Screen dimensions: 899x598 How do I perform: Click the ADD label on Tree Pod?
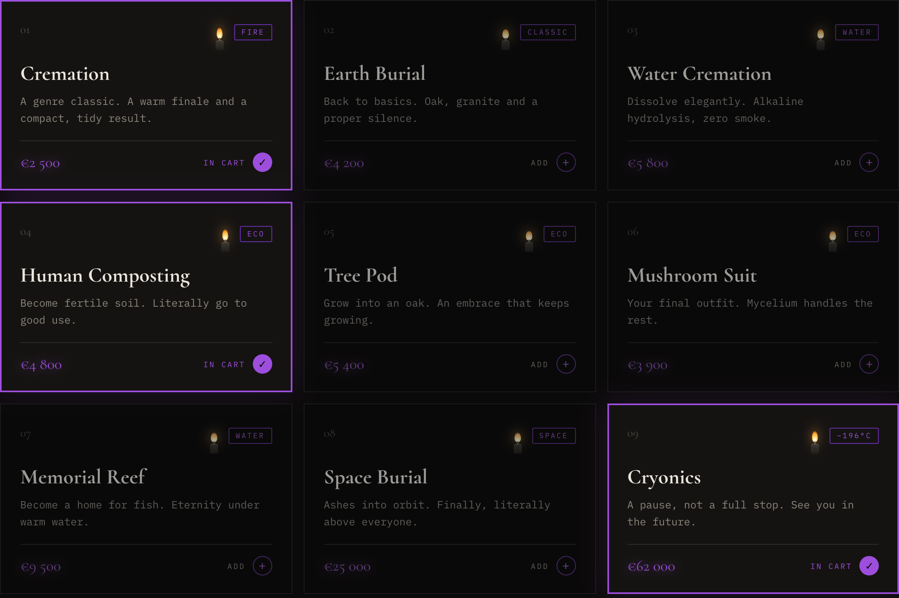tap(540, 365)
